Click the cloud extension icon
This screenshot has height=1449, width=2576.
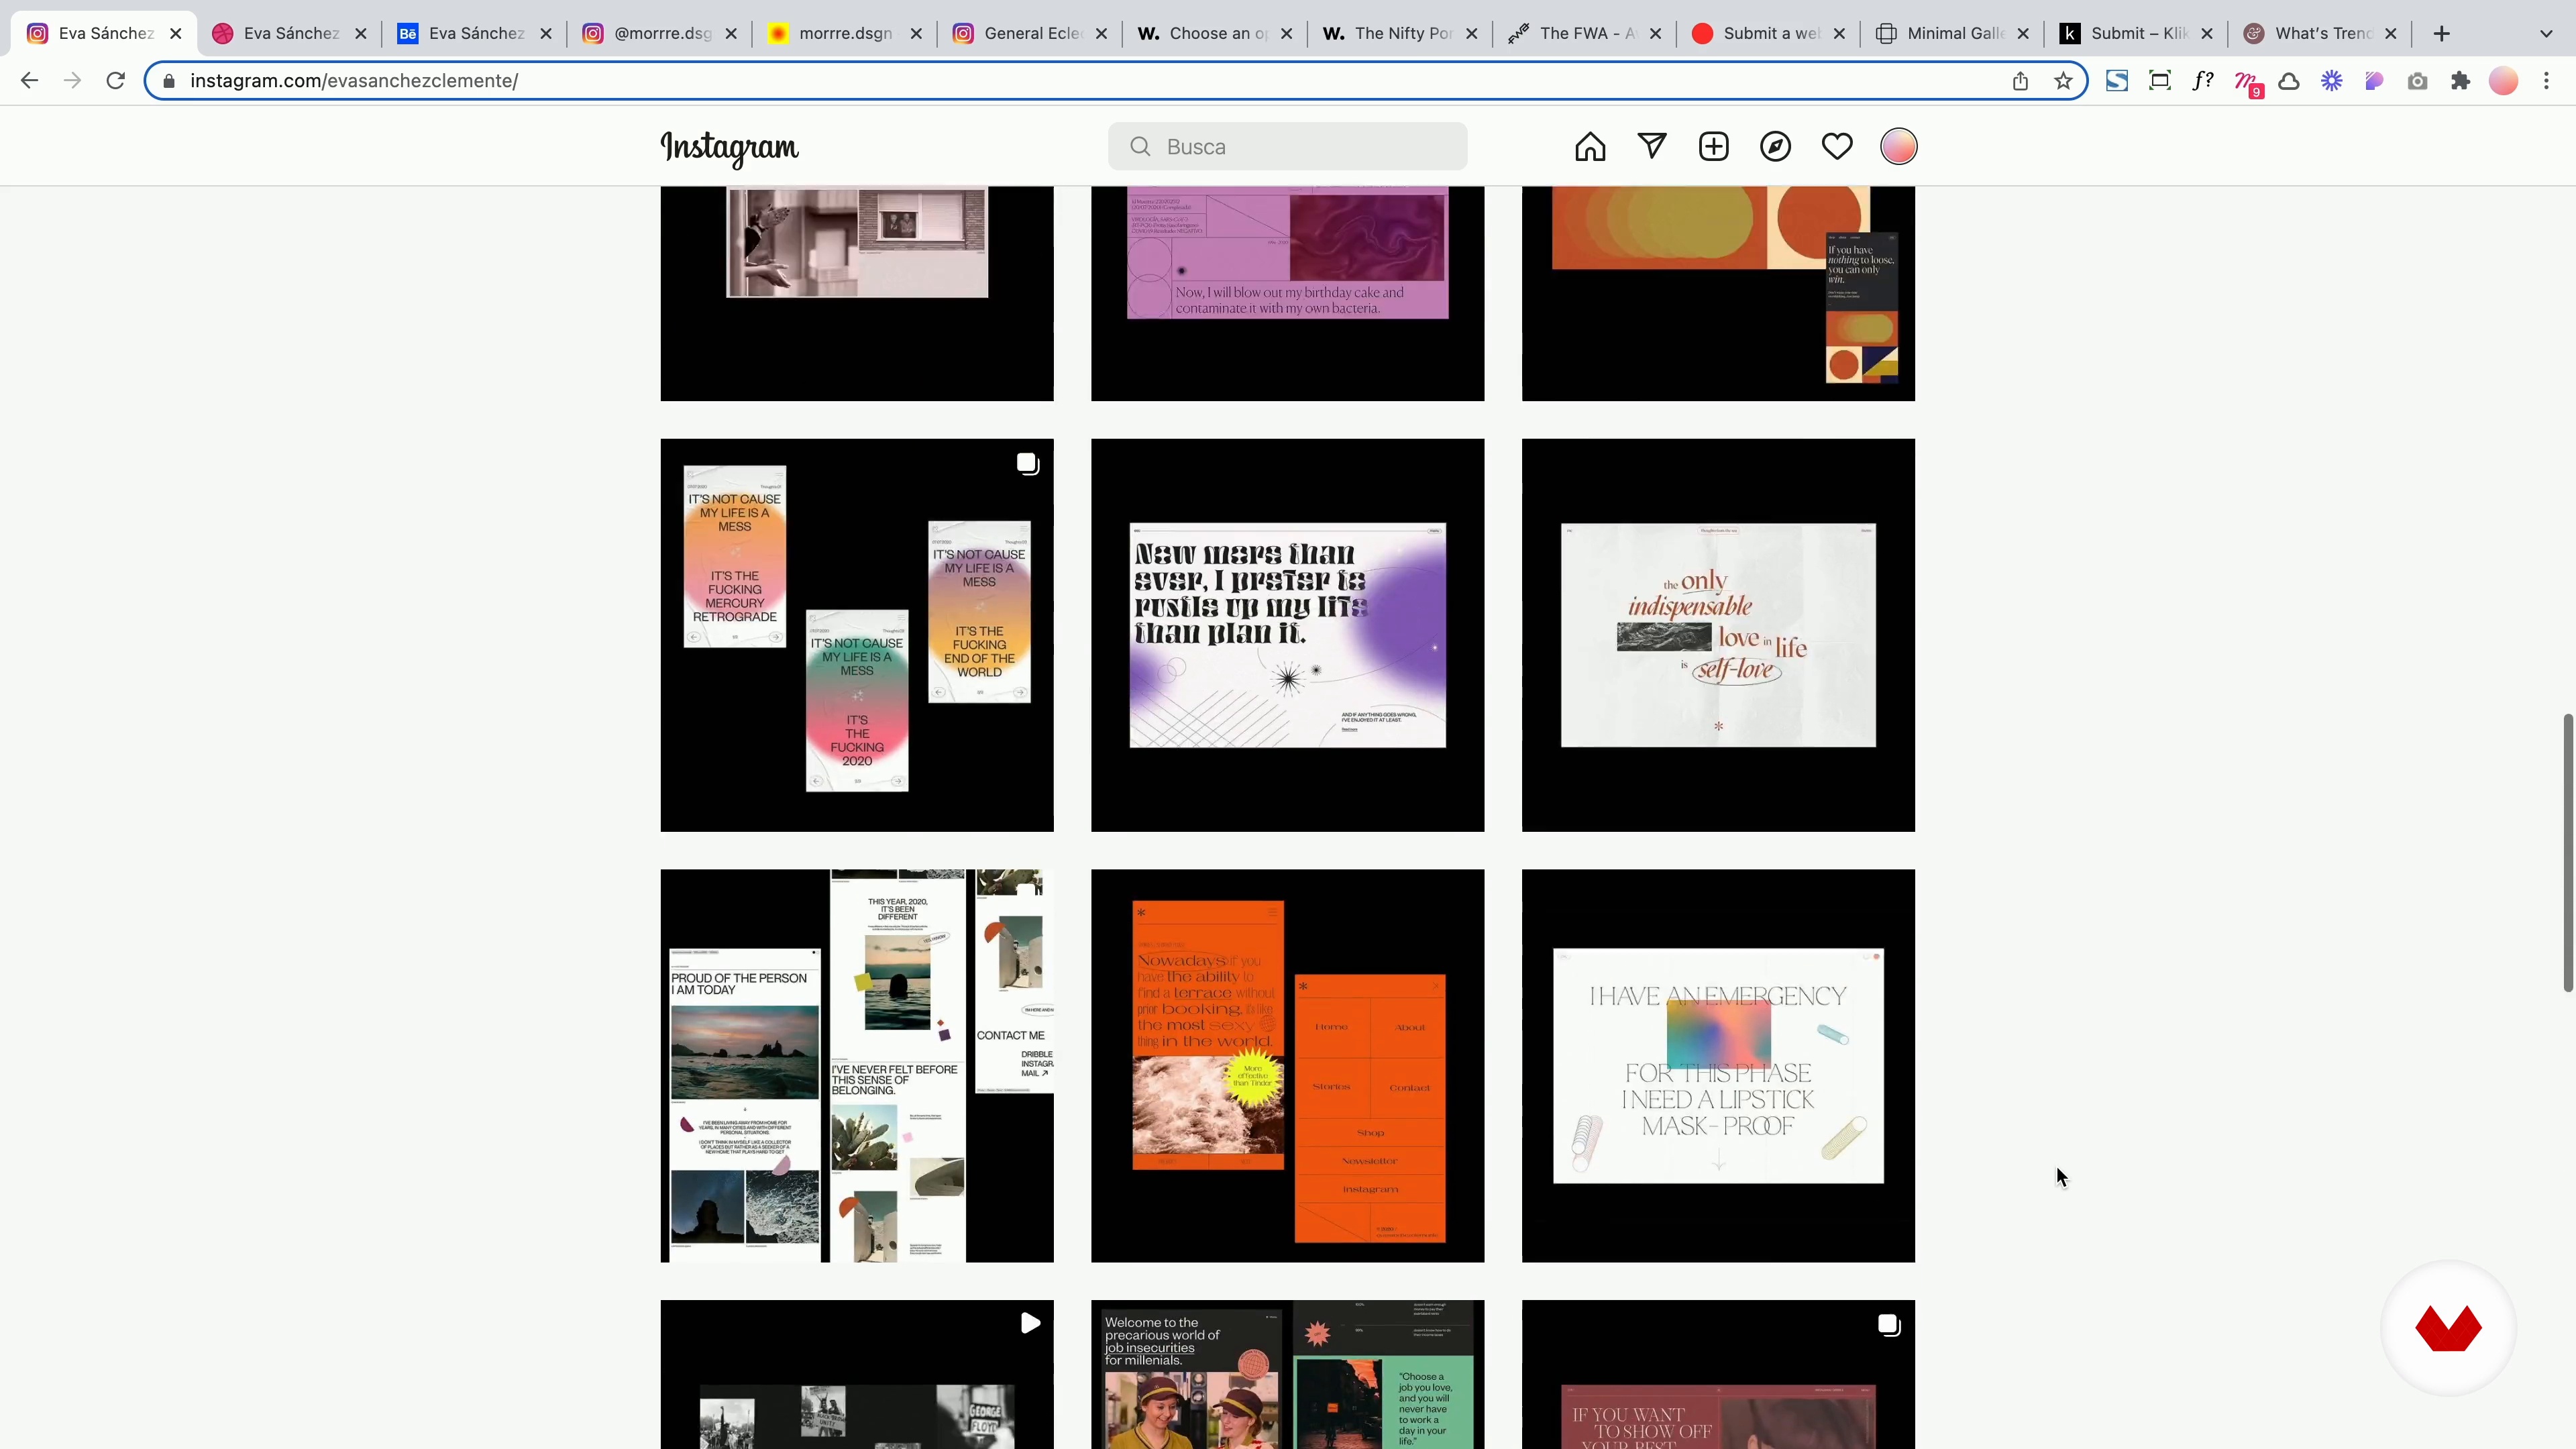[2289, 81]
